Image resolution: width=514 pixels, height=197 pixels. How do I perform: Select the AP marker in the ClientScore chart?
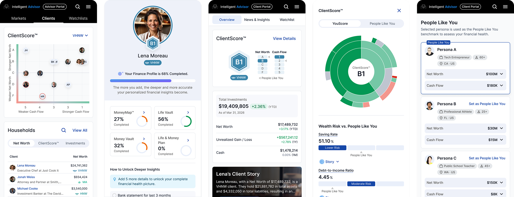click(x=68, y=85)
